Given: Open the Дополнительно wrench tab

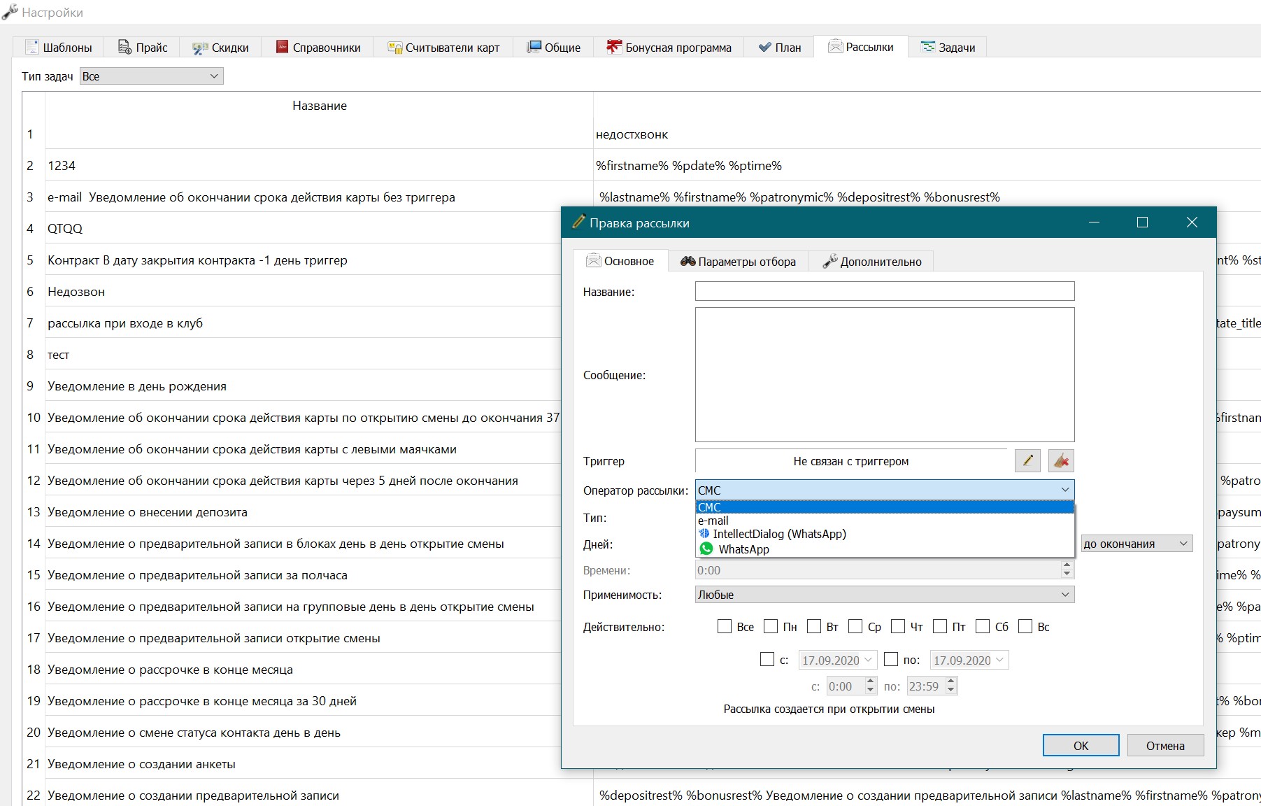Looking at the screenshot, I should tap(871, 262).
